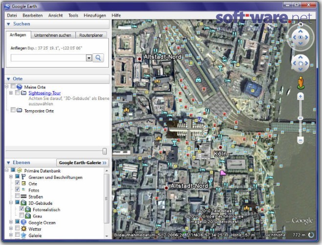Click the zoom out minus button
Image resolution: width=322 pixels, height=245 pixels.
coord(301,140)
